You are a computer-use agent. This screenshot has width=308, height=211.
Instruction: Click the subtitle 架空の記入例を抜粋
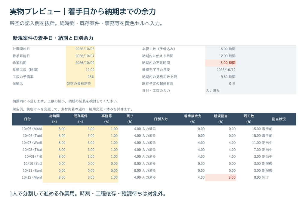pyautogui.click(x=86, y=23)
